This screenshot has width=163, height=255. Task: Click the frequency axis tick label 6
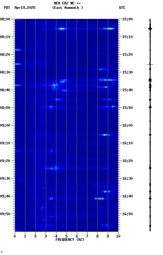pos(77,236)
